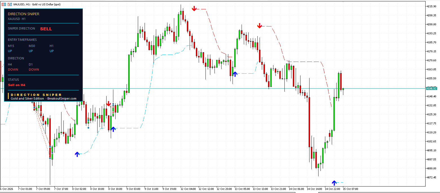Click the 4163.05 price scale label

(x=432, y=69)
